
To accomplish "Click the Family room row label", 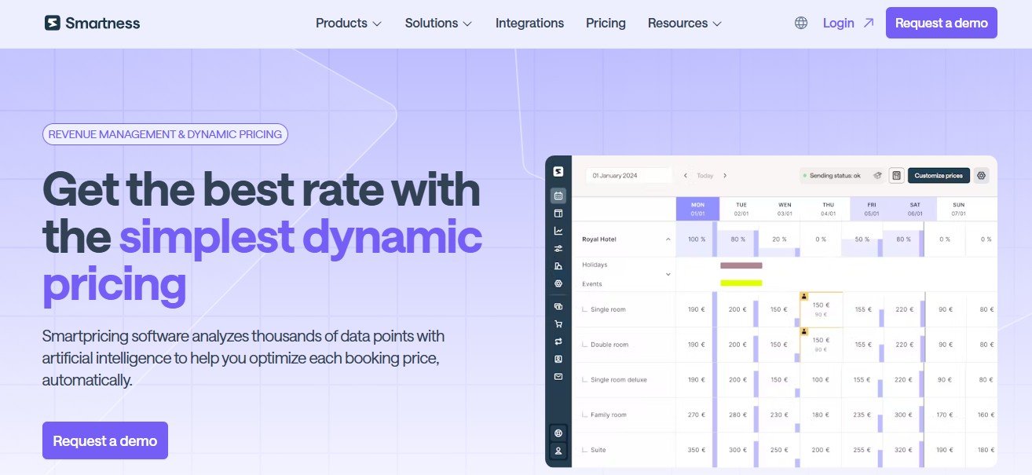I will click(x=609, y=415).
